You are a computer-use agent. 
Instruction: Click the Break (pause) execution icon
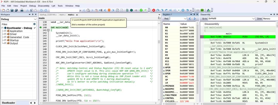pos(183,10)
